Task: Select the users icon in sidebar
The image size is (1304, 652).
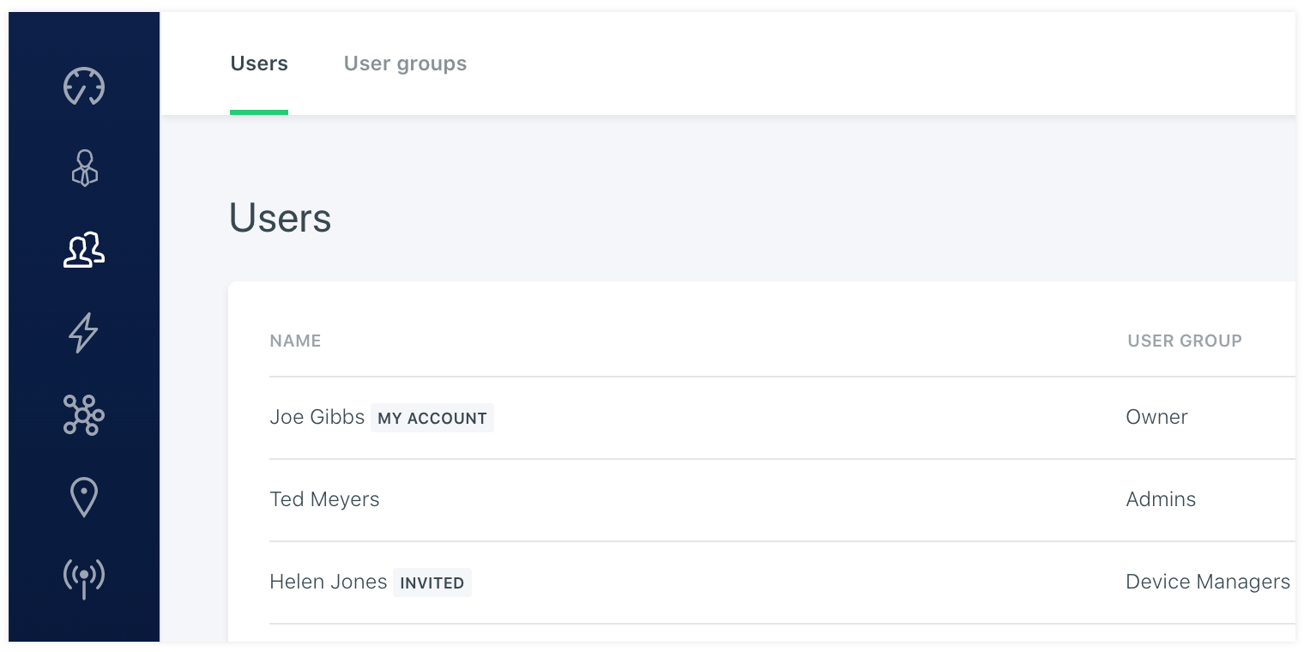Action: pos(84,251)
